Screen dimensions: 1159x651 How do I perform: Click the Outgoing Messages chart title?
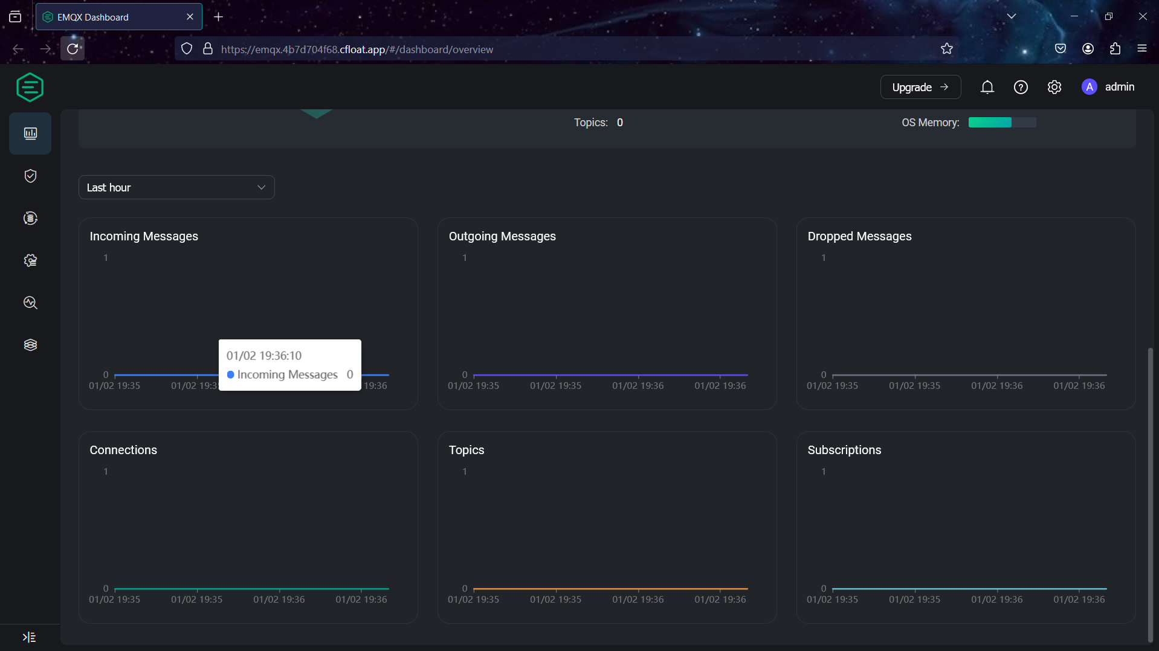click(x=502, y=236)
